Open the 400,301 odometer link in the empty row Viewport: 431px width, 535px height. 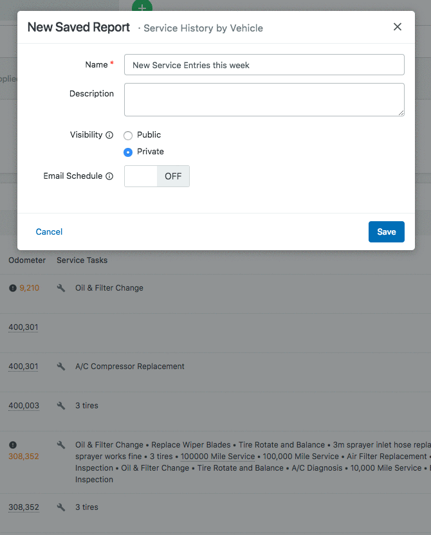[23, 327]
